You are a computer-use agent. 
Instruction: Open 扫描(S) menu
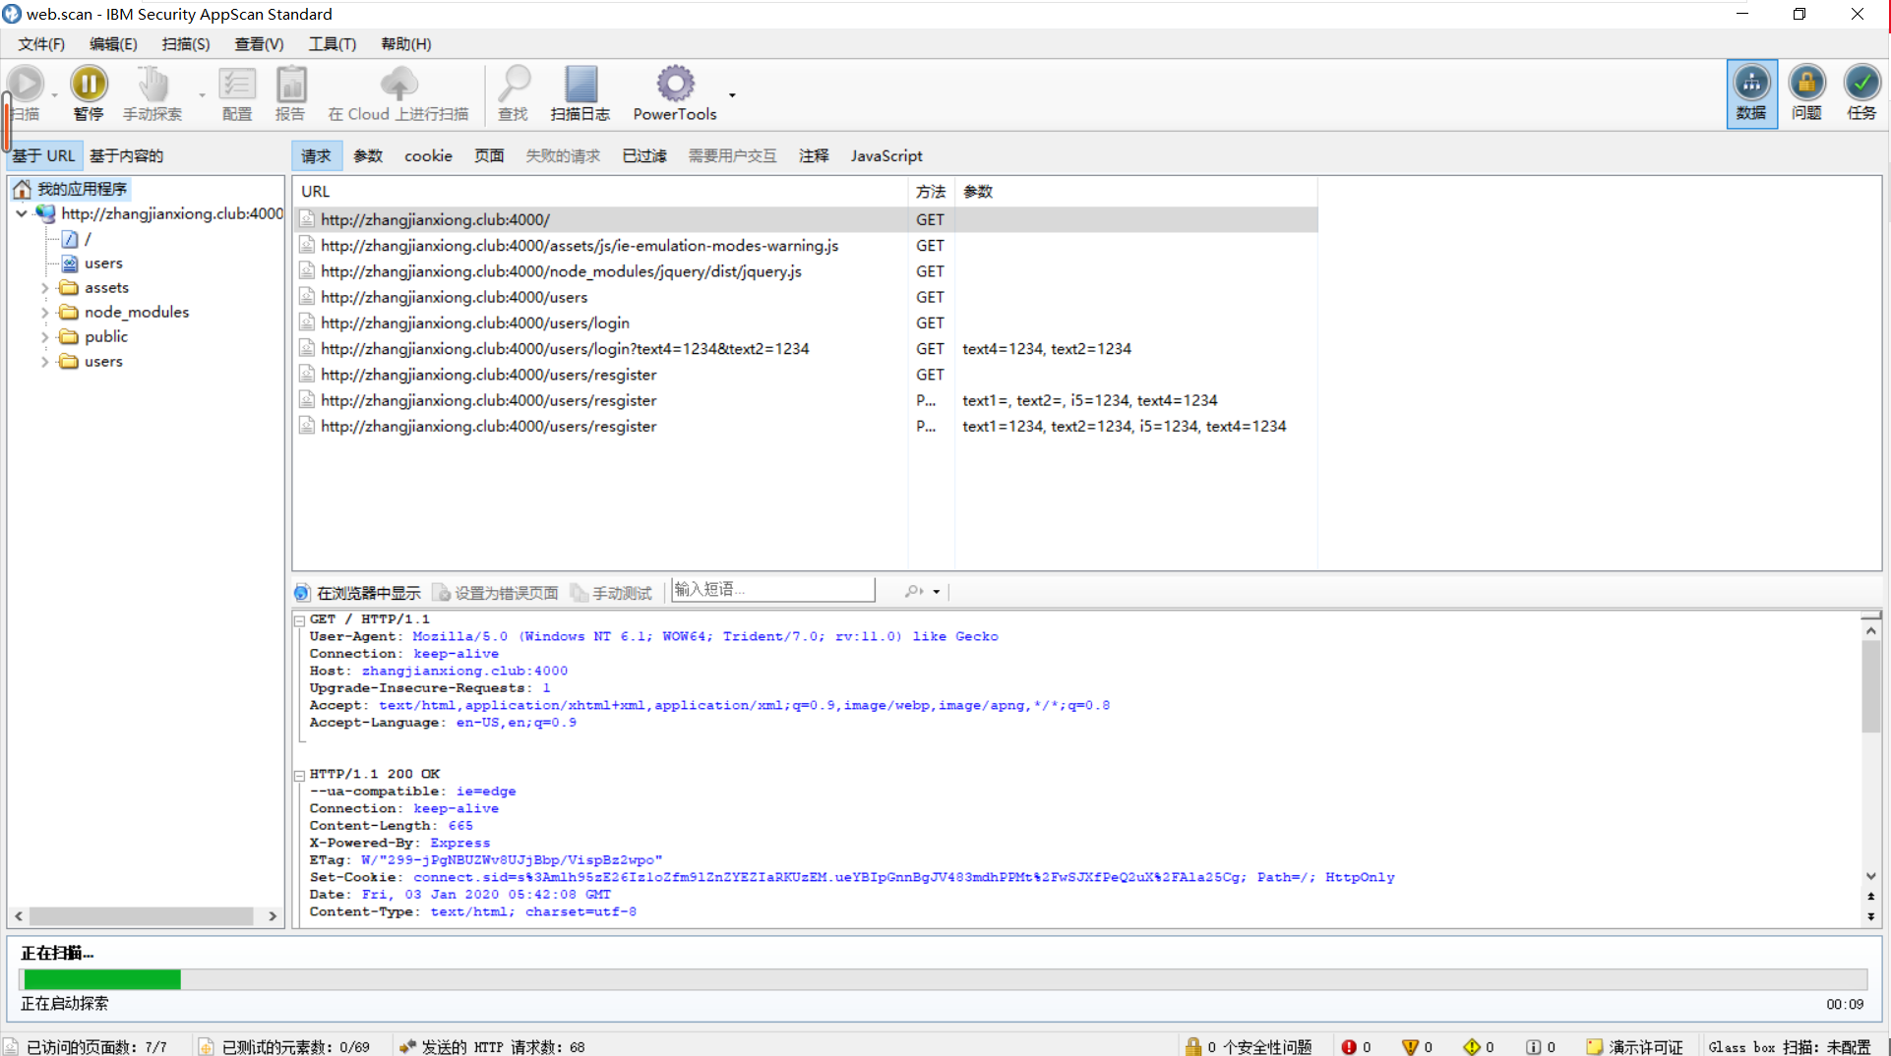coord(186,44)
